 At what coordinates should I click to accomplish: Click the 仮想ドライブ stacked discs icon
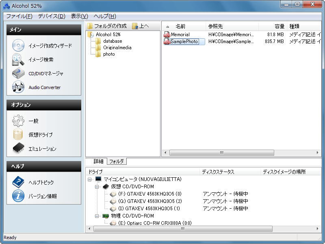[x=18, y=135]
